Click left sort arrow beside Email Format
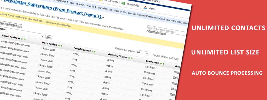Viewport: 267px width, 100px height. (x=92, y=51)
